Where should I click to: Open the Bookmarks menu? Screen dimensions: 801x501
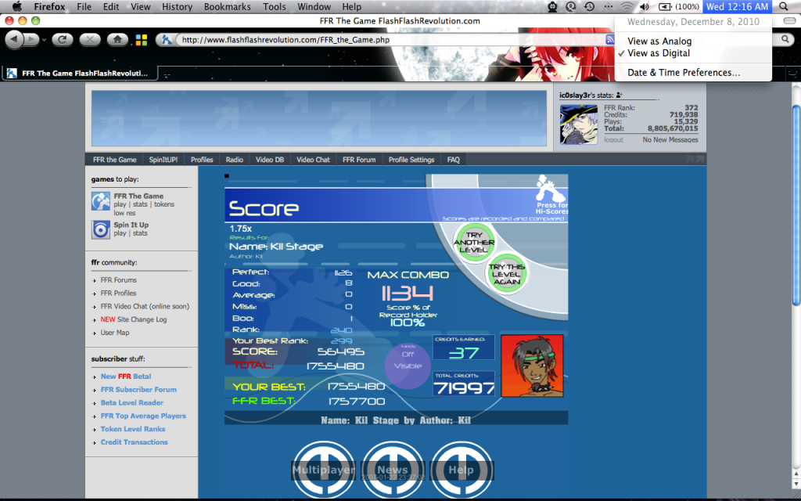tap(227, 7)
